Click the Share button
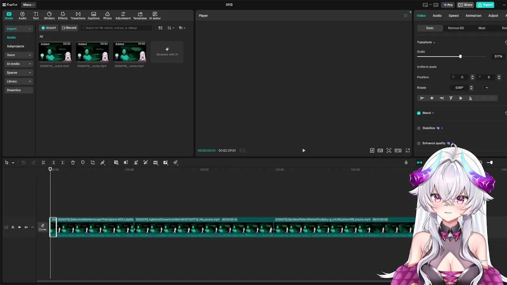The width and height of the screenshot is (507, 285). (465, 5)
